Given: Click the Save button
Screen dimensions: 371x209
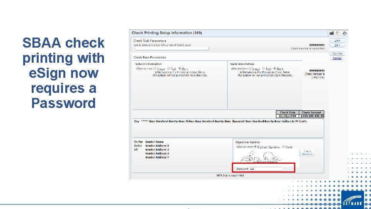Looking at the screenshot, I should click(x=337, y=41).
